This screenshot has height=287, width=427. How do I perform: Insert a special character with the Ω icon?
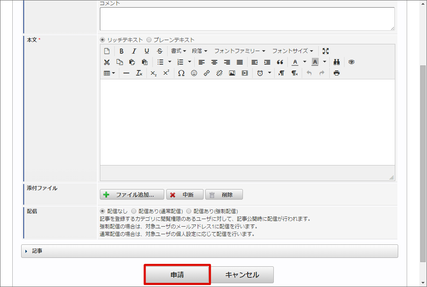click(182, 73)
